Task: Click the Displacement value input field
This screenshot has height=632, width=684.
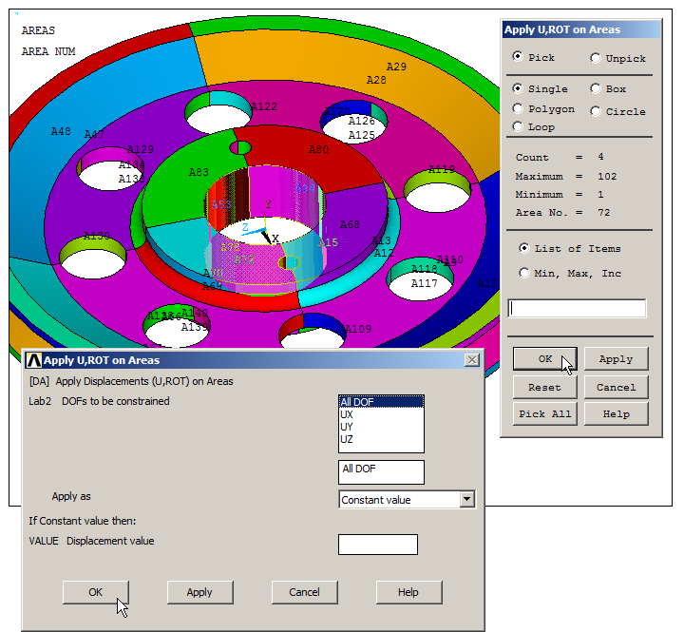Action: click(377, 545)
